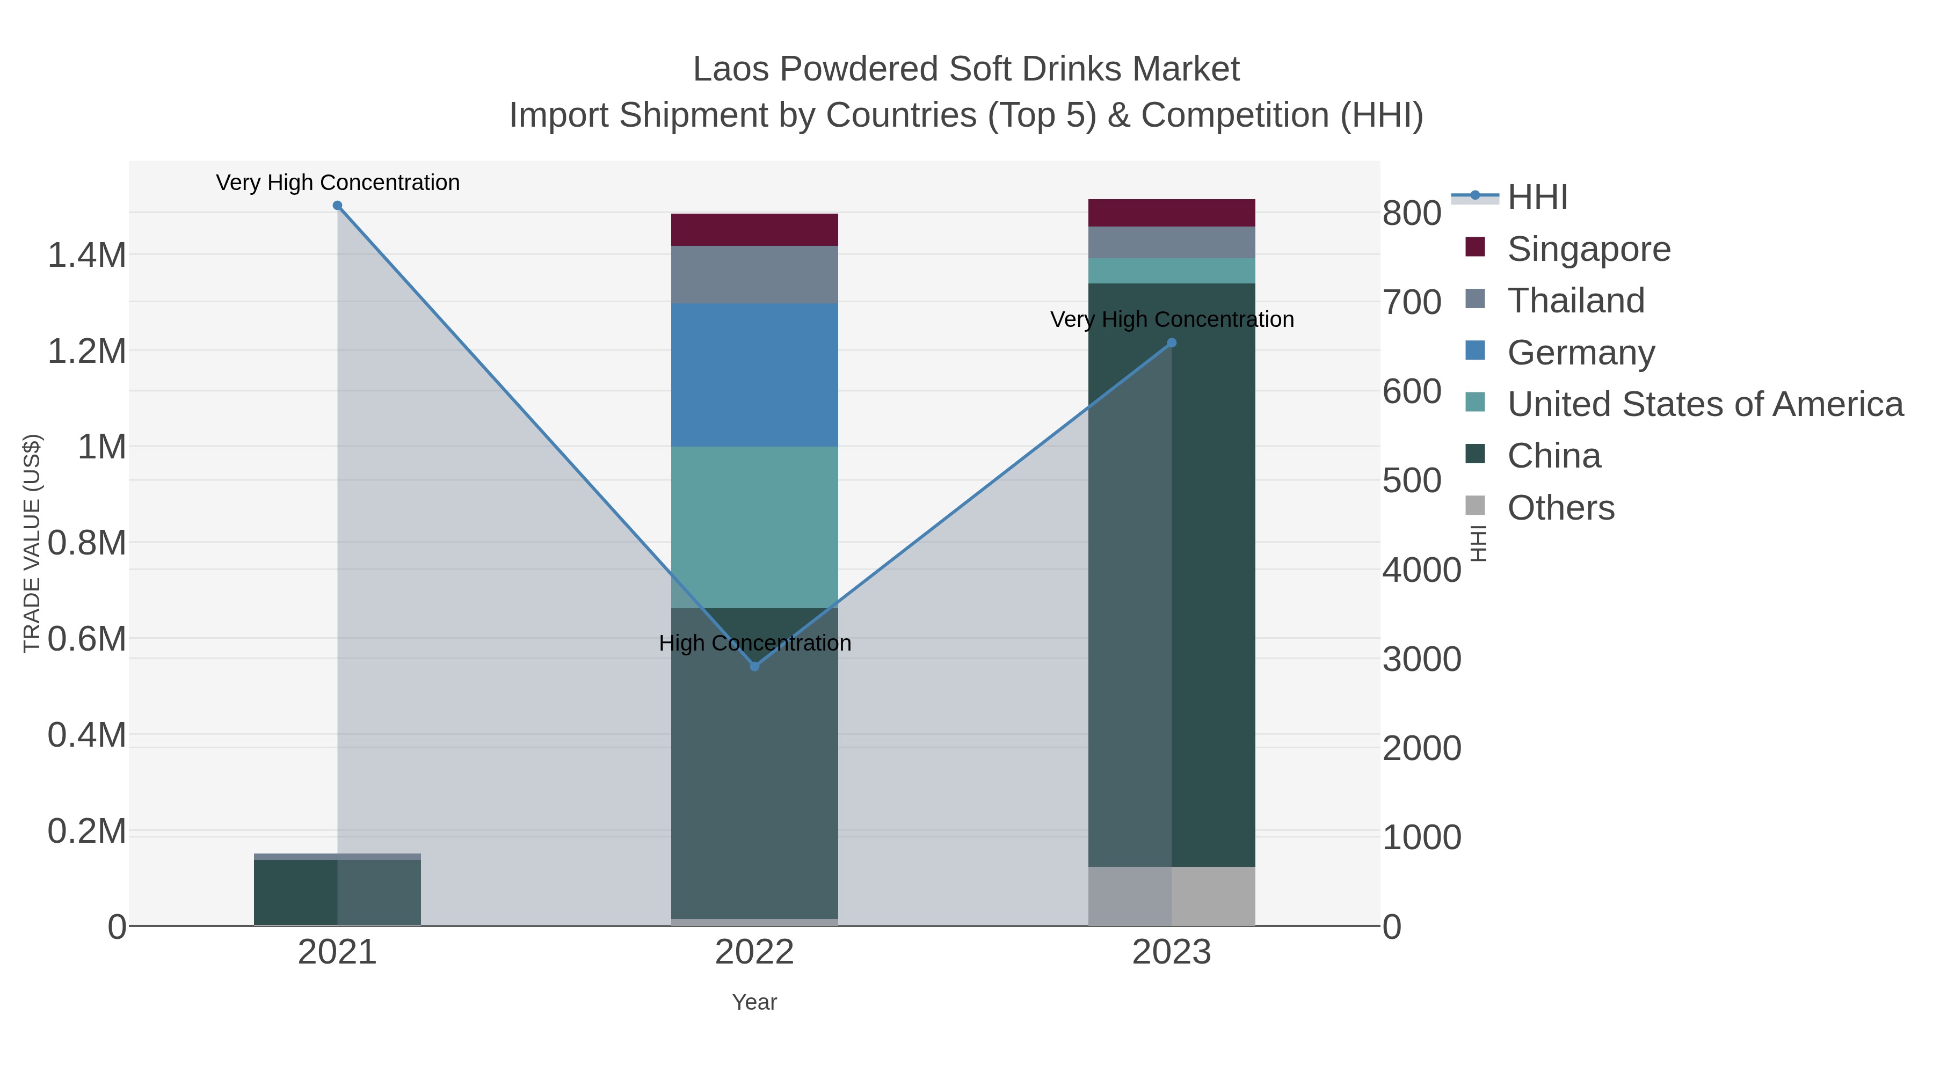The width and height of the screenshot is (1933, 1087).
Task: Select the 2022 Germany bar segment
Action: [x=755, y=375]
